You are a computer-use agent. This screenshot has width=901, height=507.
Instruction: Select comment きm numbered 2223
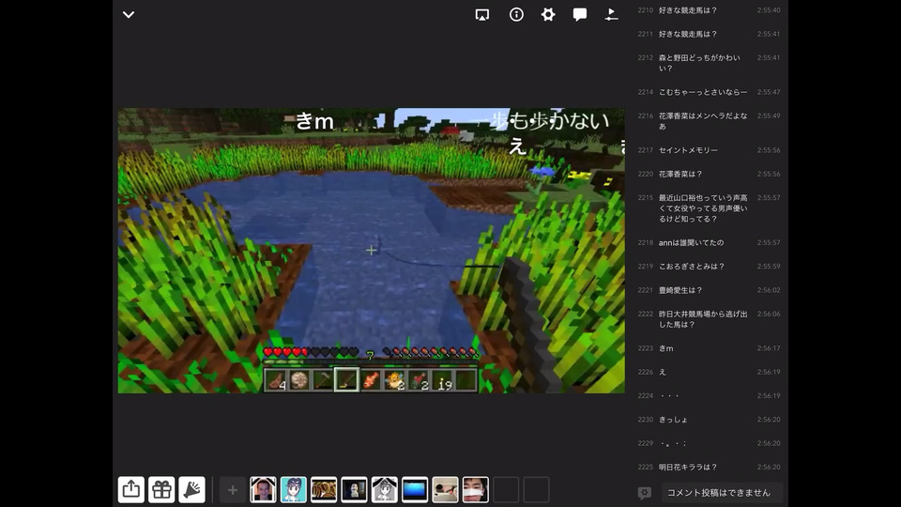tap(710, 348)
